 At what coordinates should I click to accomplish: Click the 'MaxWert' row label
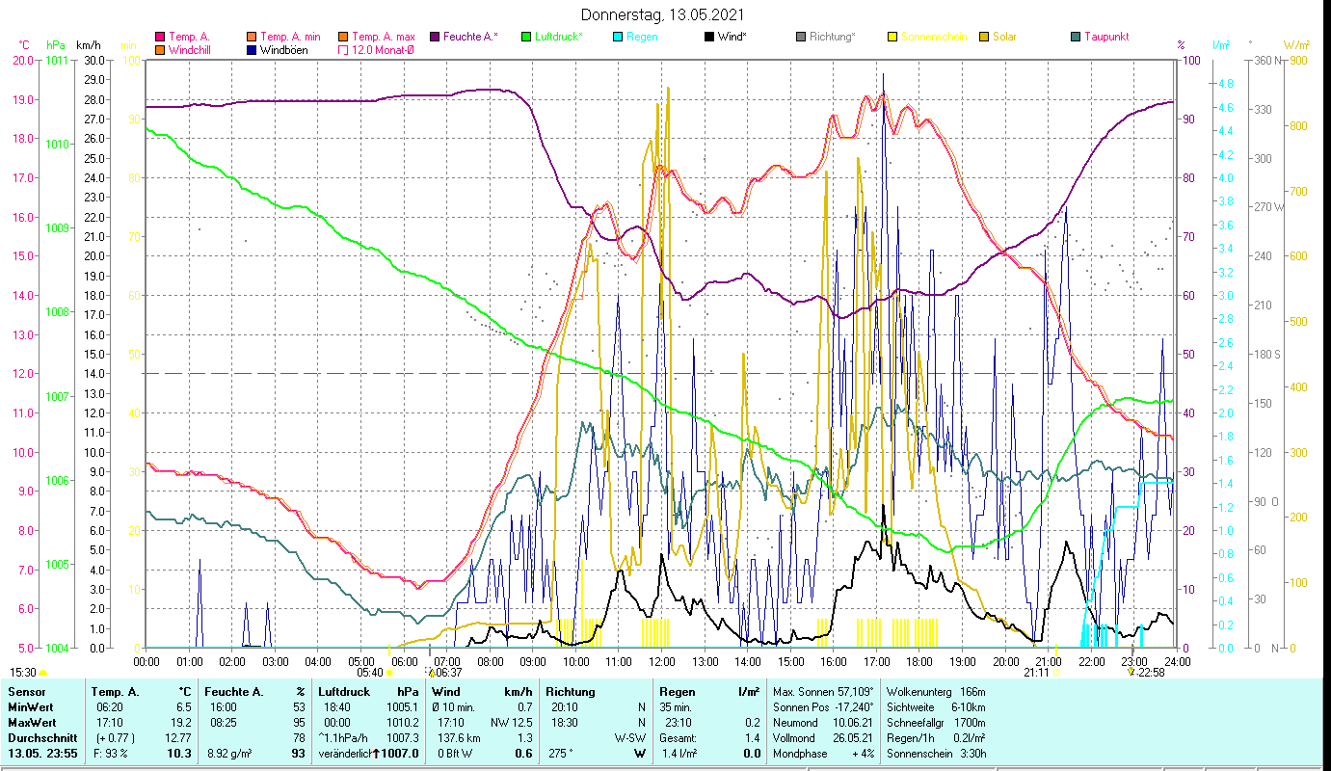point(32,723)
